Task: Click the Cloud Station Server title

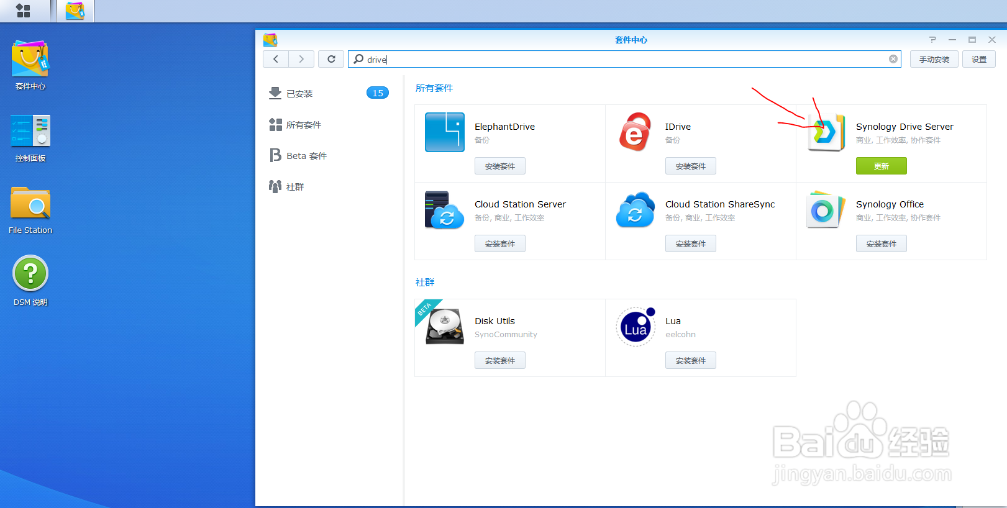Action: 520,204
